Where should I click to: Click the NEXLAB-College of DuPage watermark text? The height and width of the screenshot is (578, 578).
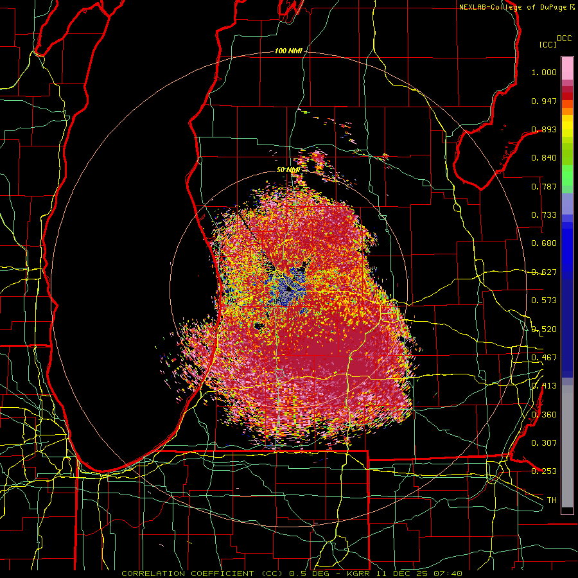point(516,7)
